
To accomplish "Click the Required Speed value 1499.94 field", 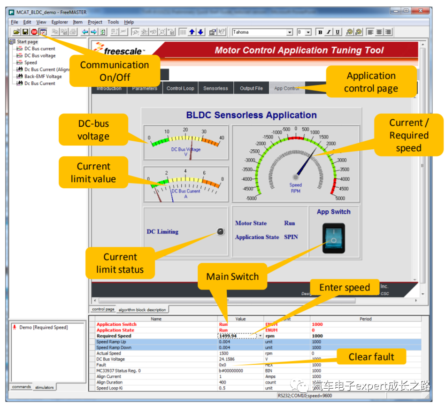I will coord(238,336).
